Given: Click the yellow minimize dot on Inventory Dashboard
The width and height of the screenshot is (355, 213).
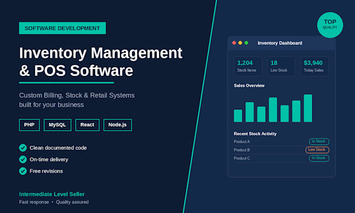Looking at the screenshot, I should pos(240,43).
